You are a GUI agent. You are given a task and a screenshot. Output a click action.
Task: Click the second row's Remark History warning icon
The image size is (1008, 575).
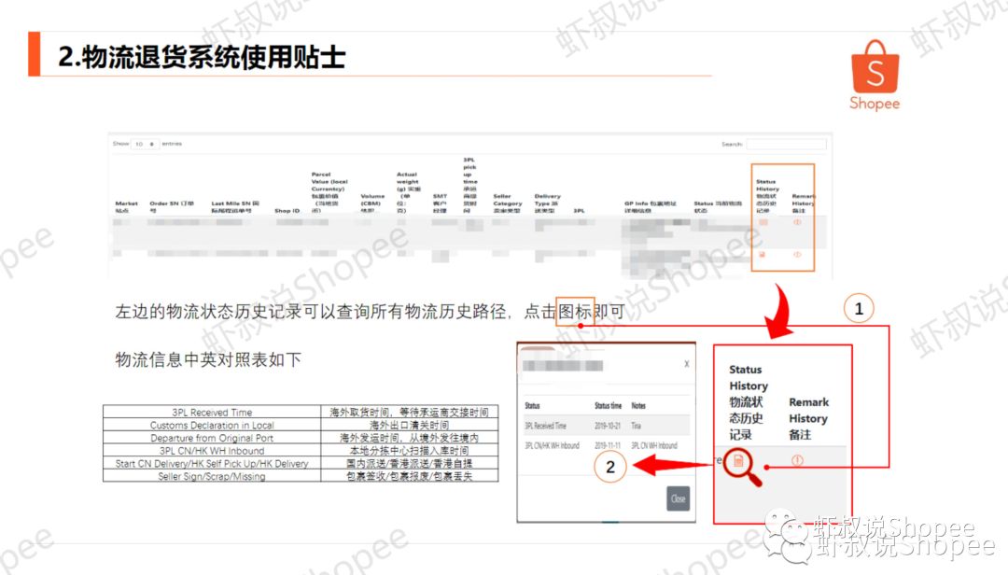(x=797, y=255)
